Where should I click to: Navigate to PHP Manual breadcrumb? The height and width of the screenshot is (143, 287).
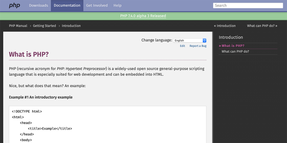click(x=18, y=26)
